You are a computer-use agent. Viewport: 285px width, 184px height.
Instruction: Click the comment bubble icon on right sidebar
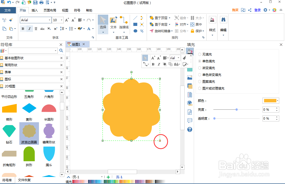(190, 120)
